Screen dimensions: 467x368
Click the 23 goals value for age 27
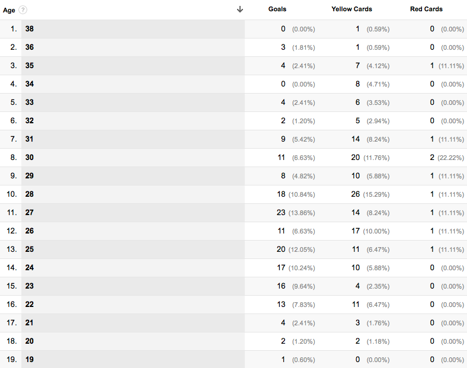281,213
